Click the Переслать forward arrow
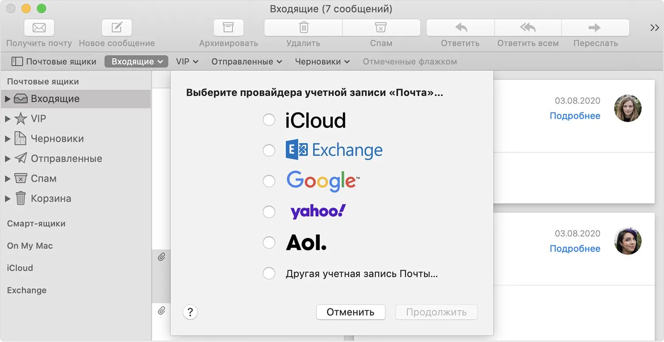 click(x=595, y=28)
